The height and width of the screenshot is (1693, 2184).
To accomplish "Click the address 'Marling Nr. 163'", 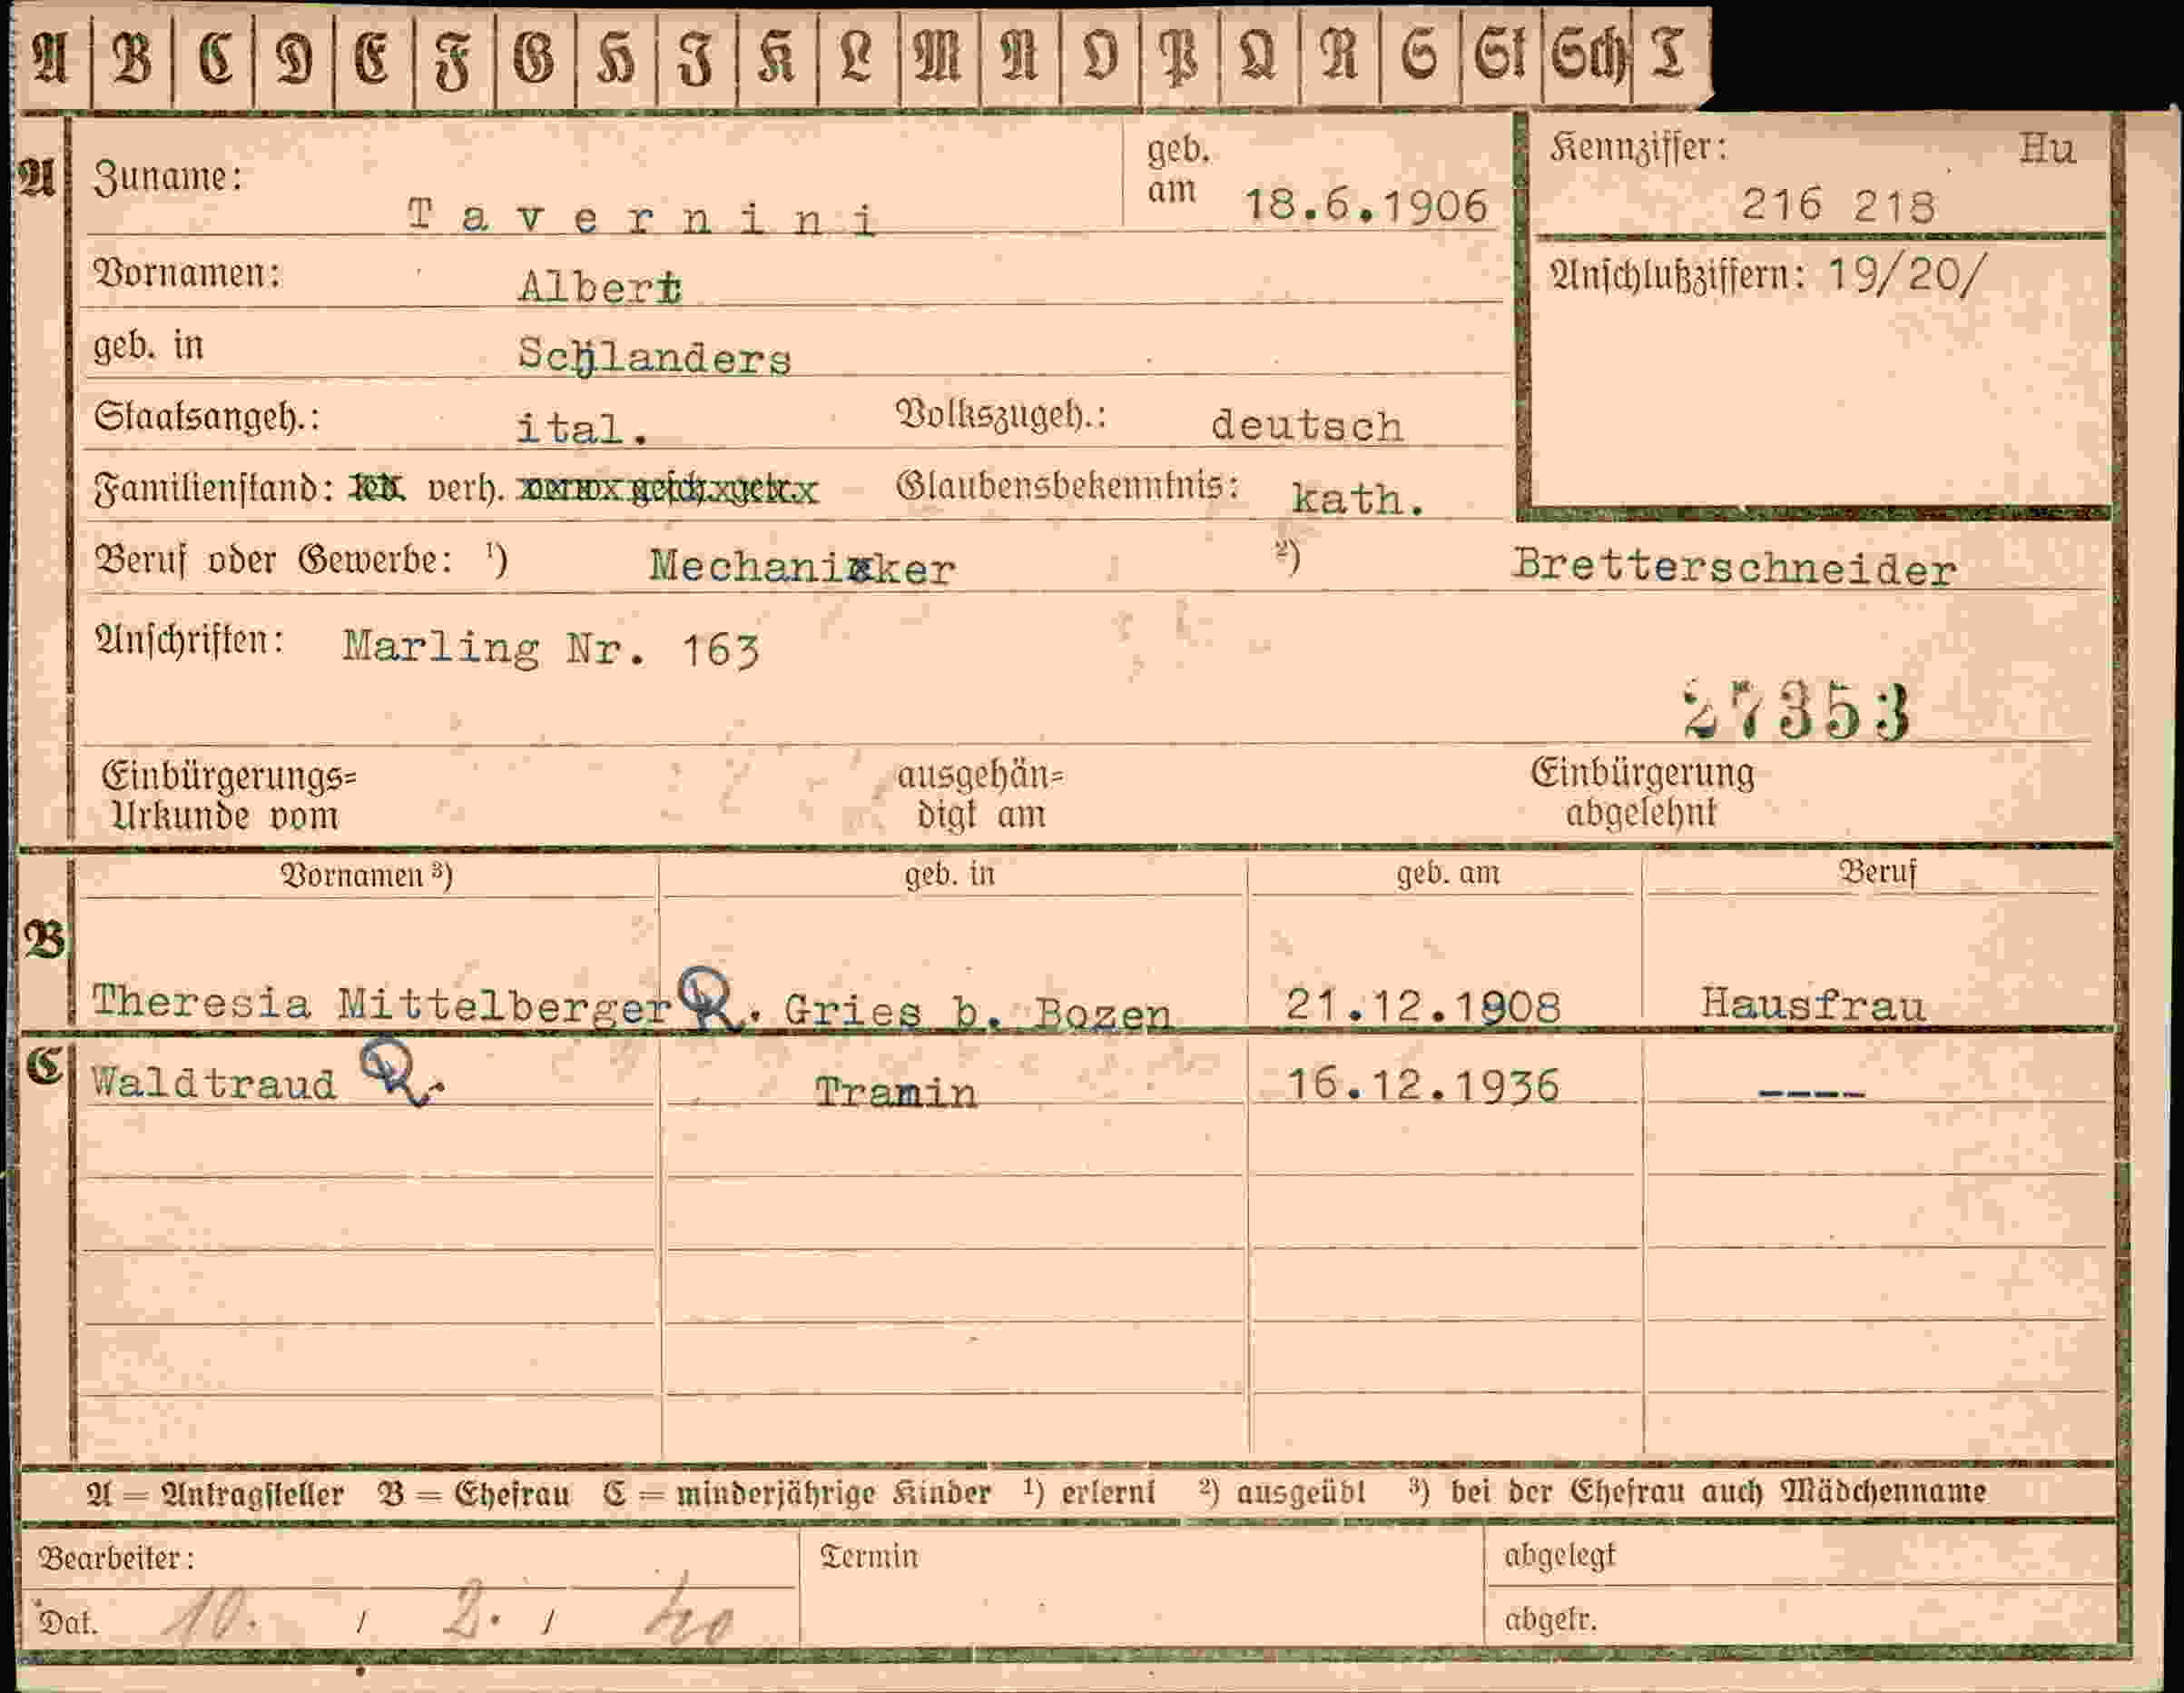I will tap(551, 648).
